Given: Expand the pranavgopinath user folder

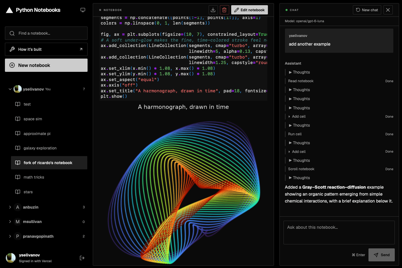Looking at the screenshot, I should (x=10, y=236).
